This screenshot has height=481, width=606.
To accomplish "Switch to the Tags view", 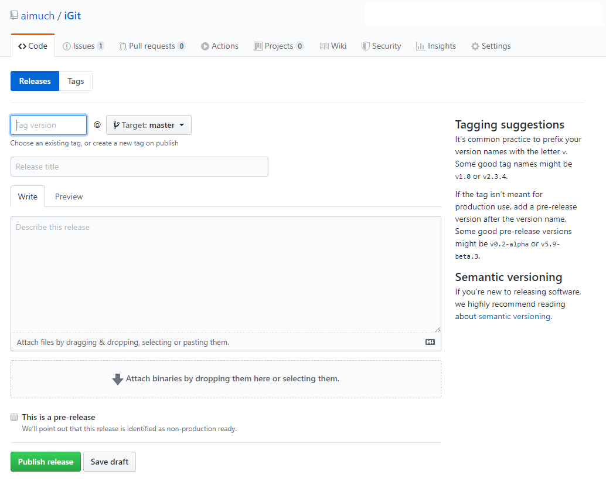I will pyautogui.click(x=76, y=82).
